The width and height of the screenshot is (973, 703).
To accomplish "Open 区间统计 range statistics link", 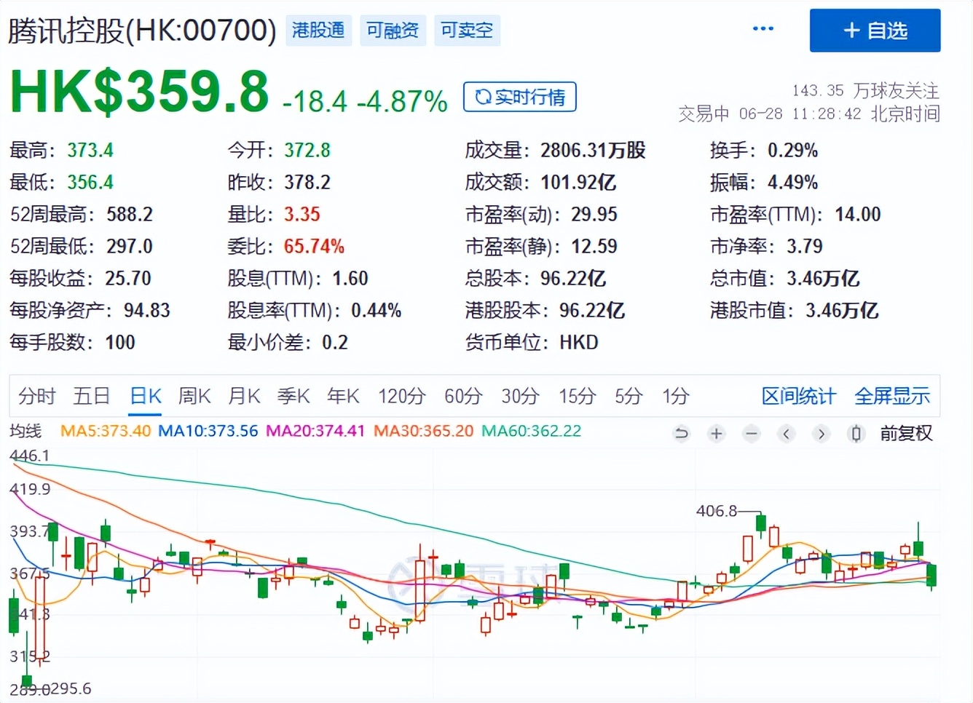I will coord(799,396).
